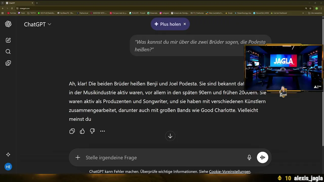Focus the Stelle irgendeine Frage input

(162, 157)
